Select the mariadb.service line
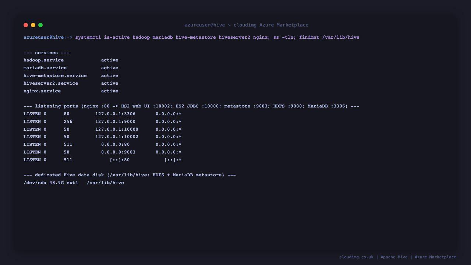 coord(71,68)
